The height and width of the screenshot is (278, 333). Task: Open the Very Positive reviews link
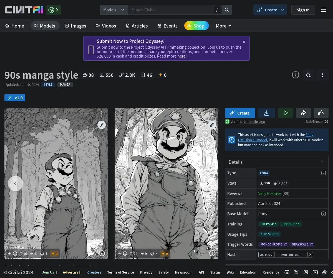269,193
